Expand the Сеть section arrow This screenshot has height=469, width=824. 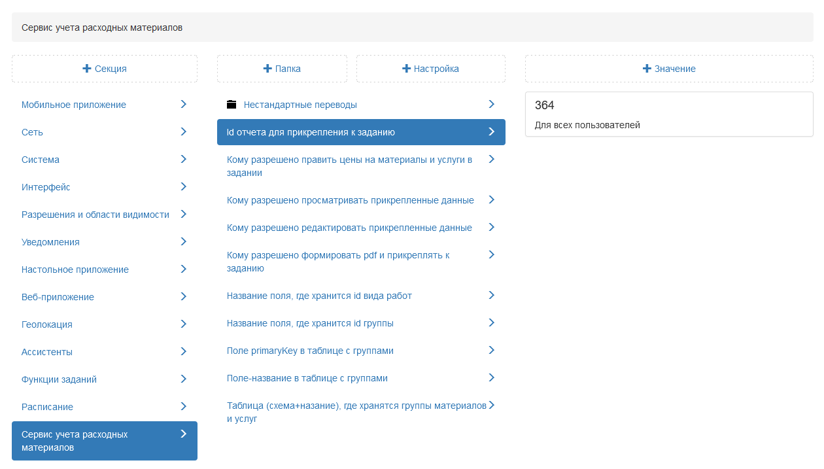coord(184,131)
